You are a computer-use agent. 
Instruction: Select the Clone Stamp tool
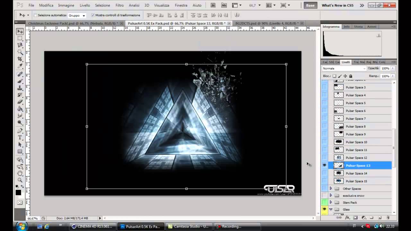coord(20,88)
